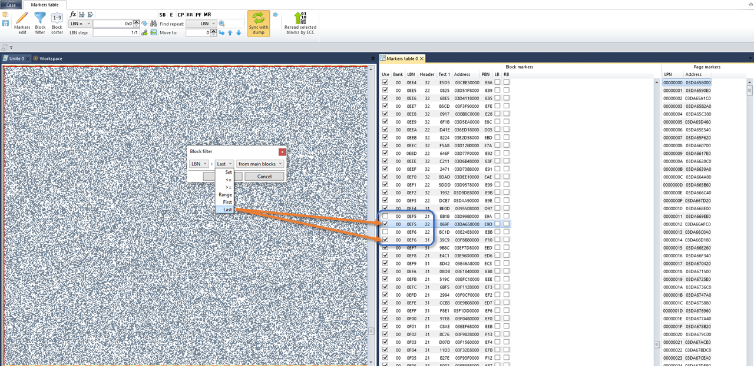Open Markers table panel options arrow at right
This screenshot has width=754, height=368.
750,58
